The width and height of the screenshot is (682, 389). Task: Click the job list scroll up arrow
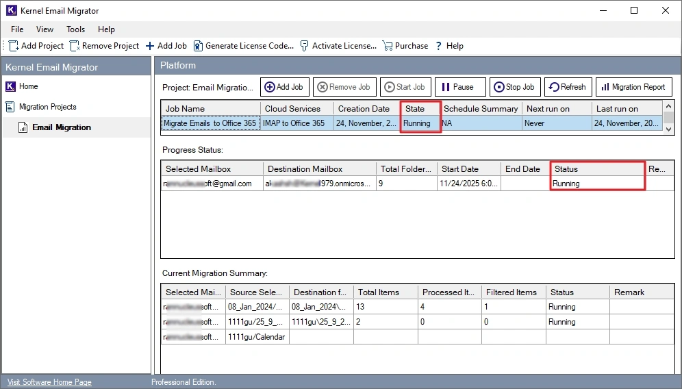668,105
